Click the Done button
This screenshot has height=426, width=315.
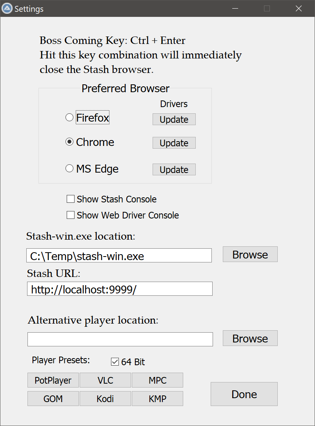244,394
